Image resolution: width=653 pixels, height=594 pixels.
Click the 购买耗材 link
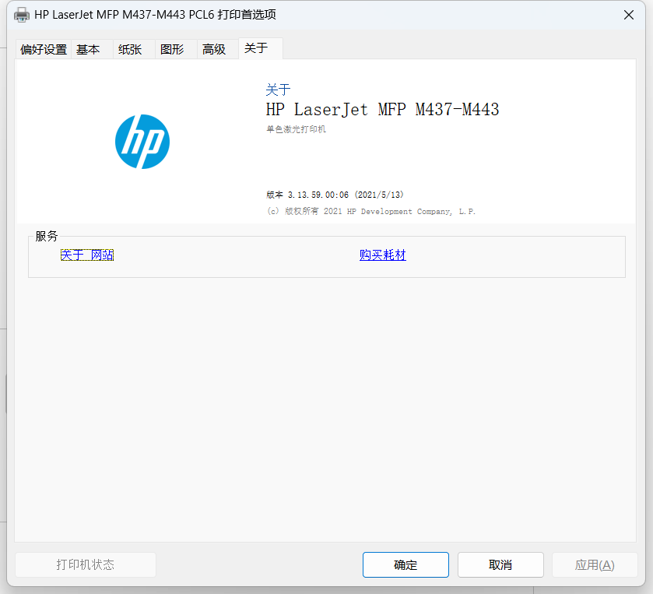click(x=382, y=255)
